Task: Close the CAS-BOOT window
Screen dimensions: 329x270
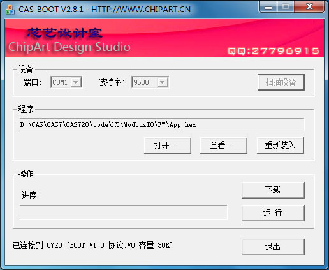Action: [309, 7]
